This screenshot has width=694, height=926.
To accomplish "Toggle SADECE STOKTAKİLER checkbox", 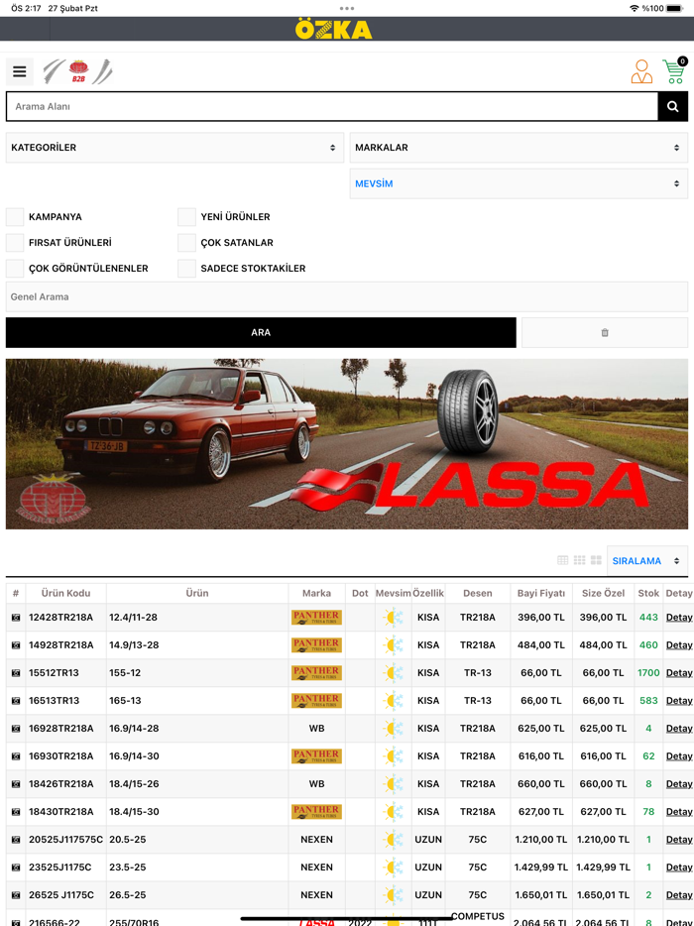I will click(x=186, y=269).
